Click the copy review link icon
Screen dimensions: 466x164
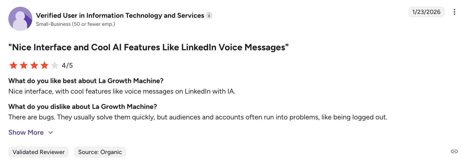point(454,151)
